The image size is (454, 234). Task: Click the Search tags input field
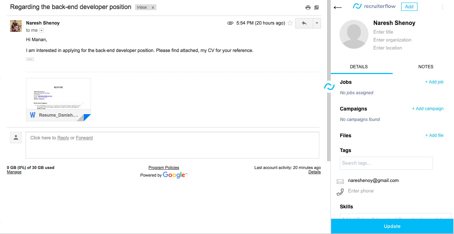pyautogui.click(x=386, y=163)
